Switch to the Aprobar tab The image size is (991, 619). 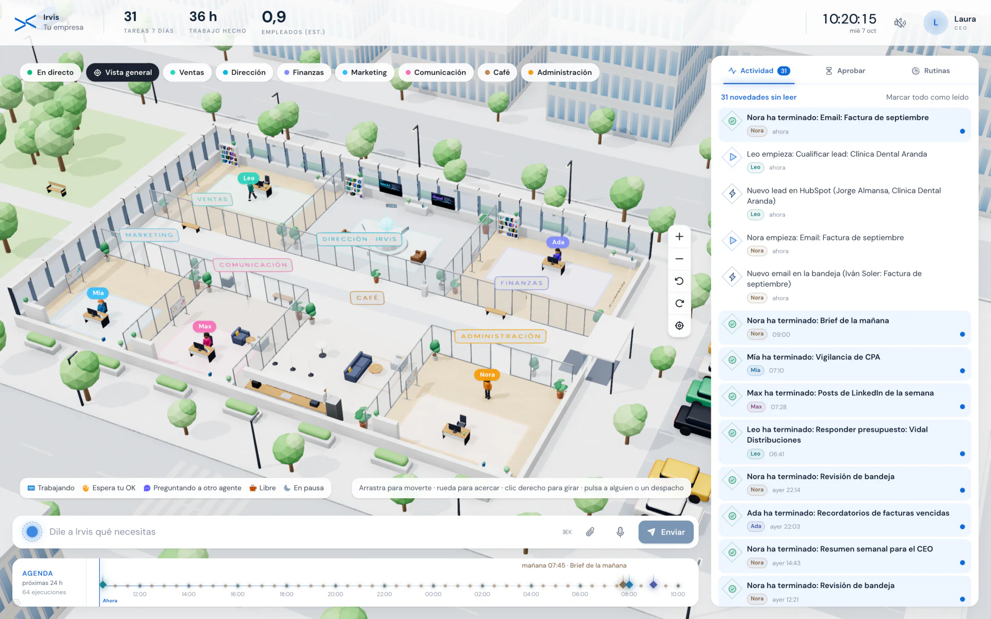tap(845, 71)
